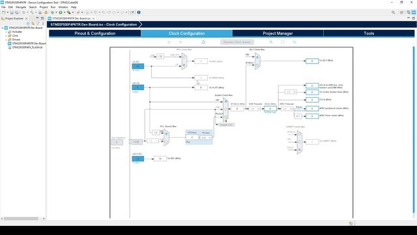This screenshot has height=235, width=417.
Task: Click the blue Information Center icon
Action: tap(139, 12)
